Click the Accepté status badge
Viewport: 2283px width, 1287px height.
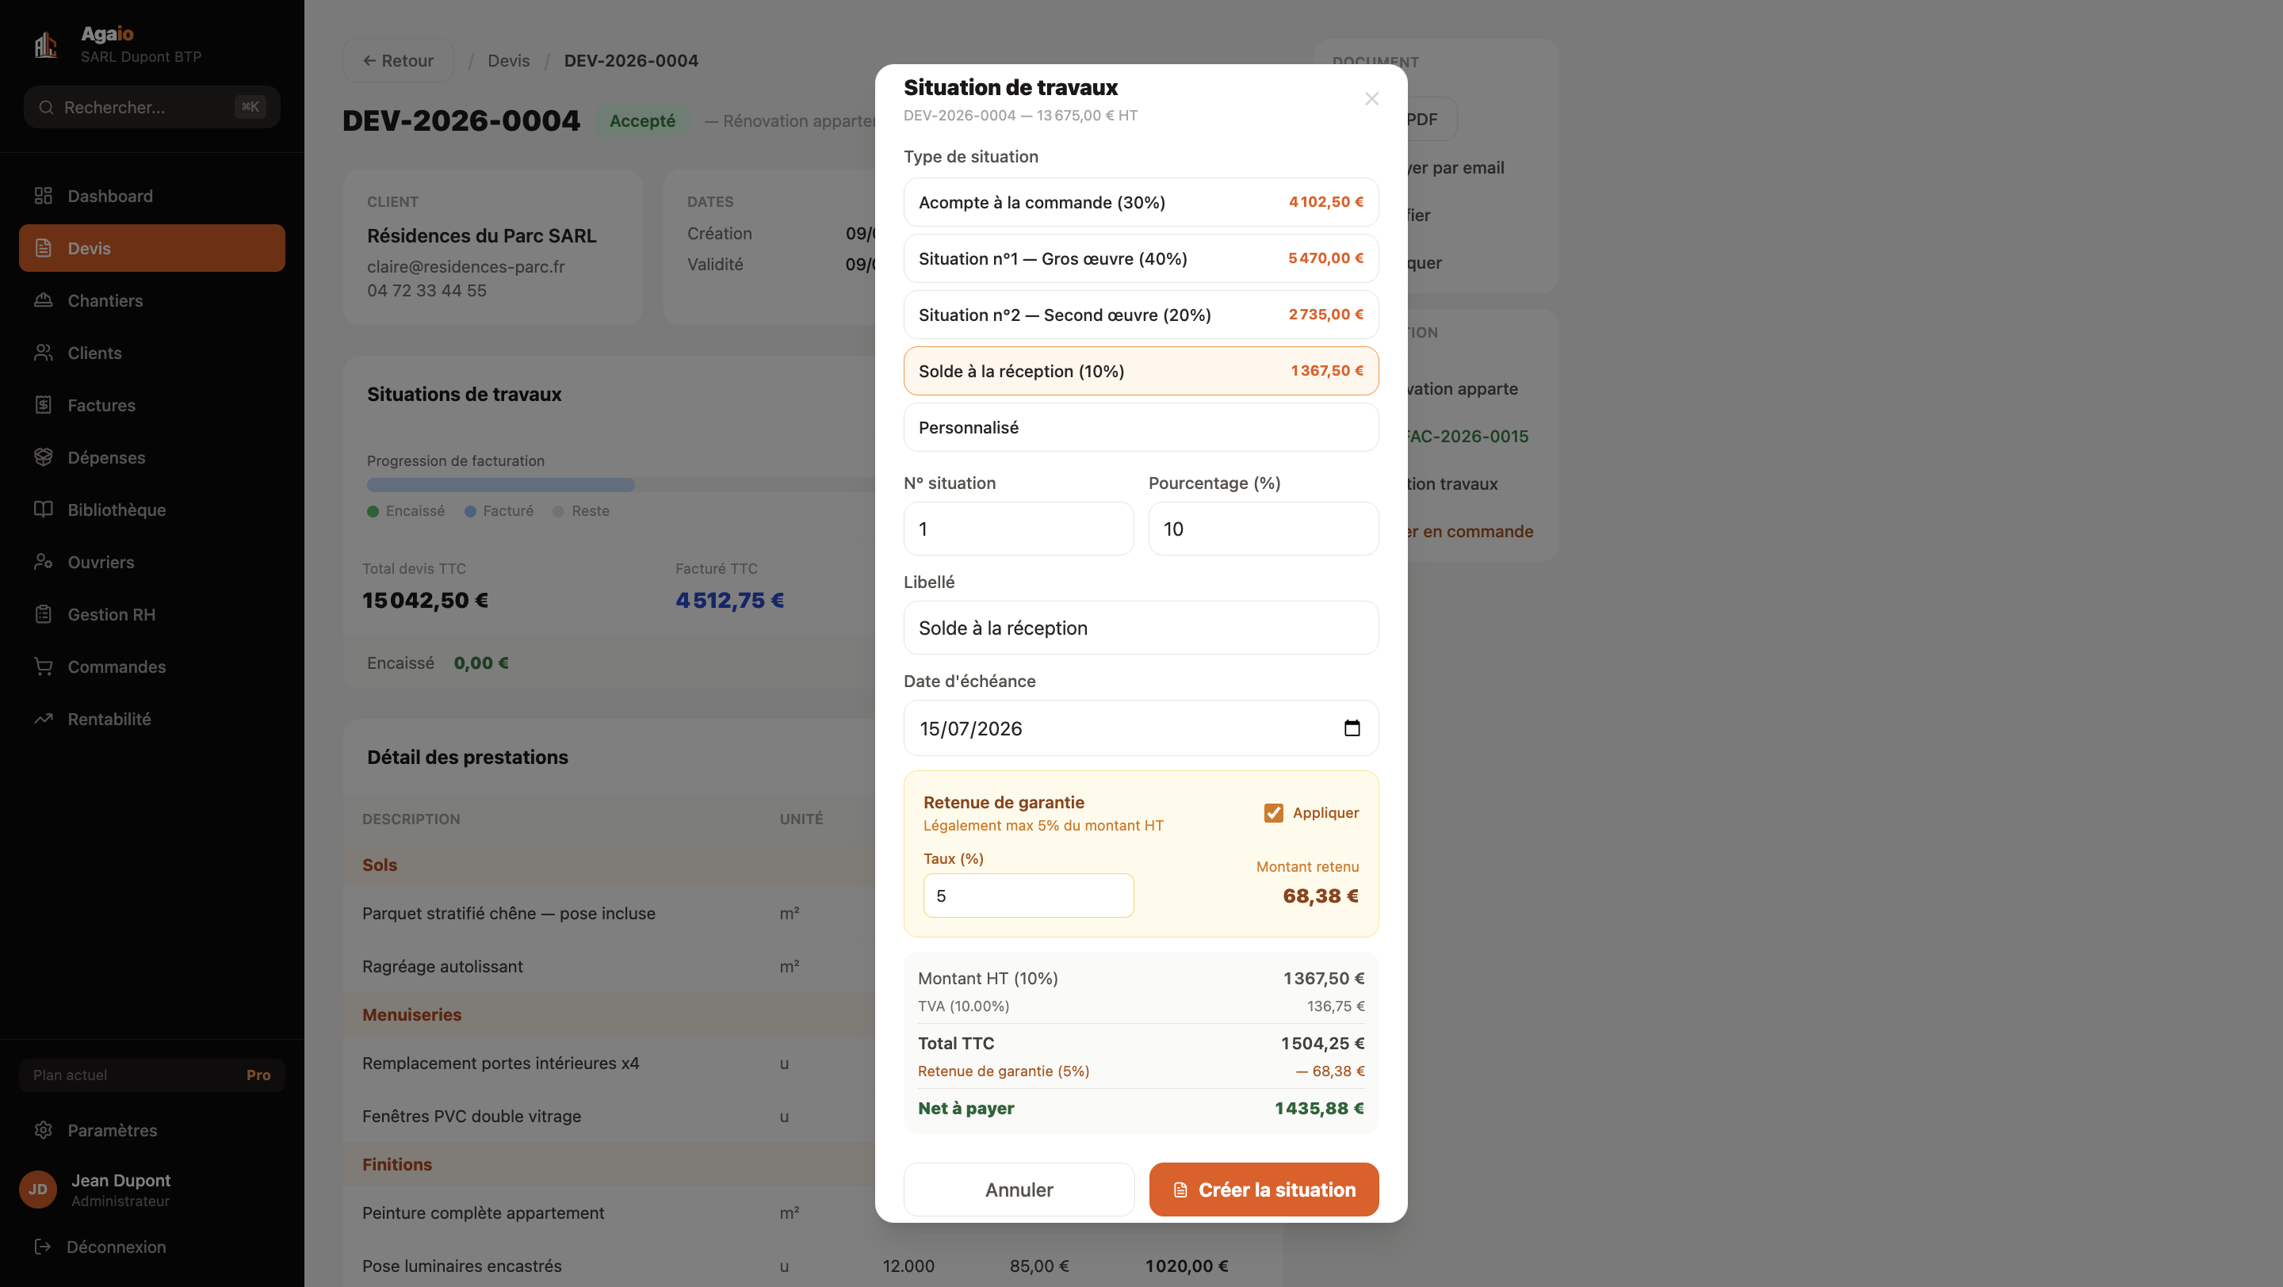[x=643, y=120]
